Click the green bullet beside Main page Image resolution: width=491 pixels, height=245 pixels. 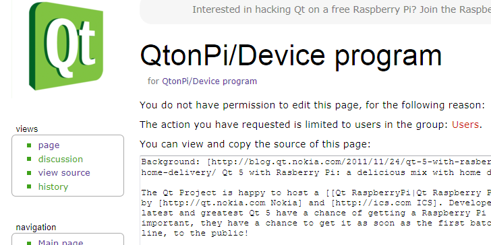(x=29, y=243)
